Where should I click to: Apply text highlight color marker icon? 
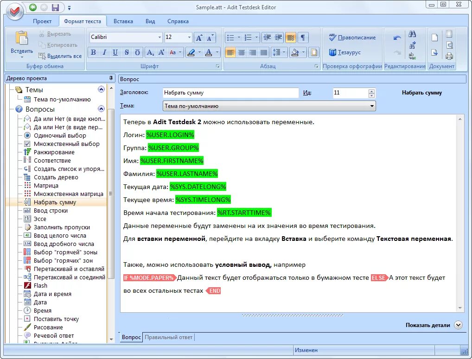tap(191, 53)
